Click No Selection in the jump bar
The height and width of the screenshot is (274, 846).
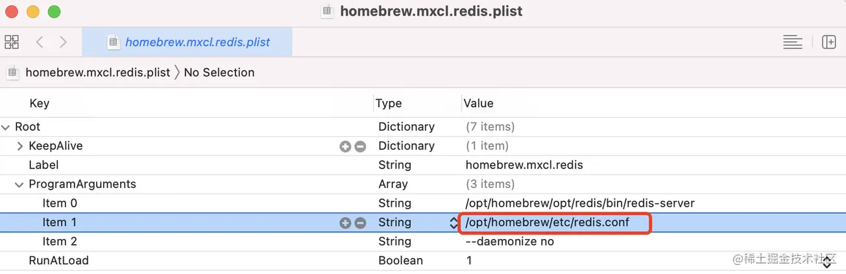coord(219,73)
